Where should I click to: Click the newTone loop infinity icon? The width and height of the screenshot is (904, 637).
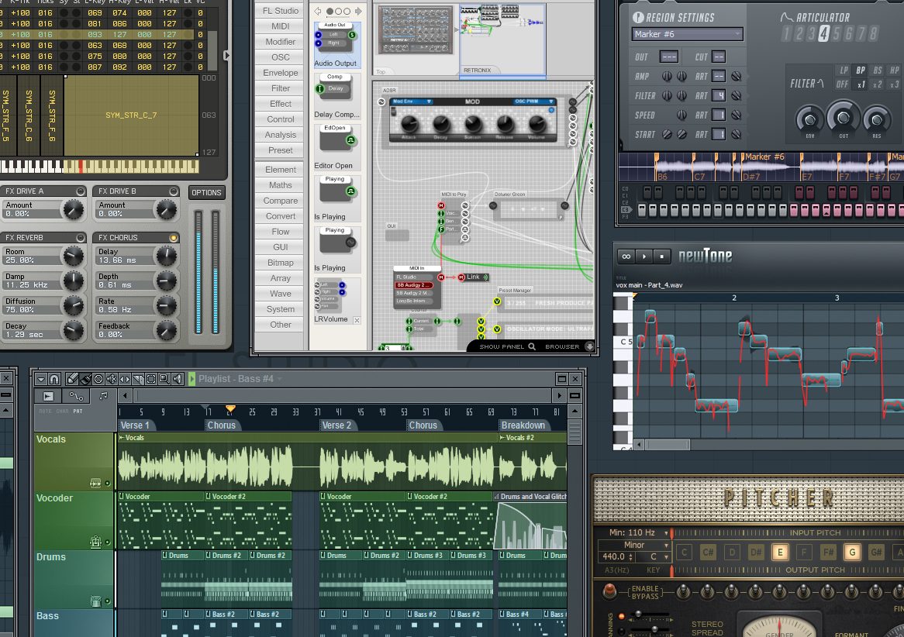(x=626, y=256)
